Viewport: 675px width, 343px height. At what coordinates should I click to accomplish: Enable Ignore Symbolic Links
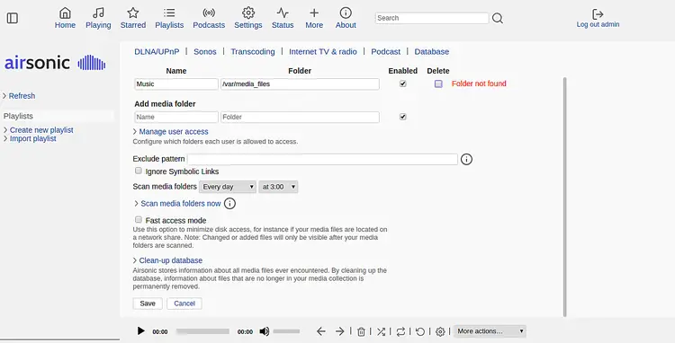(139, 171)
